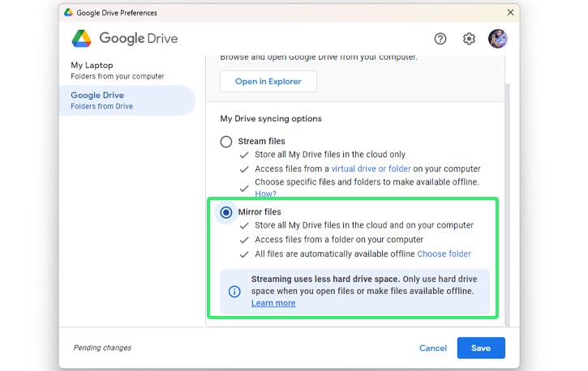Save the pending changes
This screenshot has height=371, width=588.
click(x=481, y=348)
